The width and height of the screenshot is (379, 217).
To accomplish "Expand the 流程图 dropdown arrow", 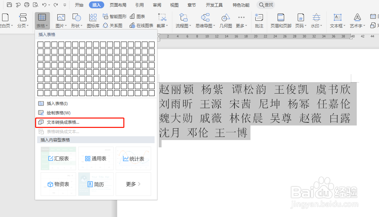I will (190, 26).
